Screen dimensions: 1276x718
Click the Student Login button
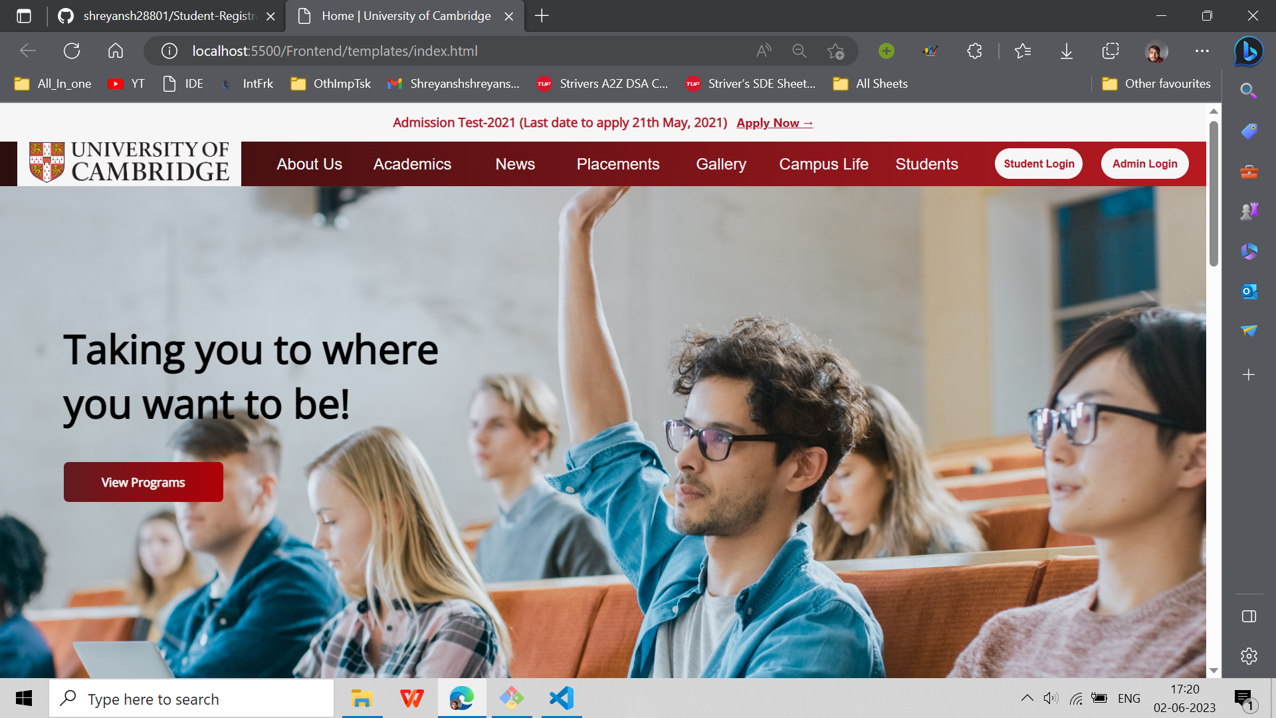(x=1039, y=164)
